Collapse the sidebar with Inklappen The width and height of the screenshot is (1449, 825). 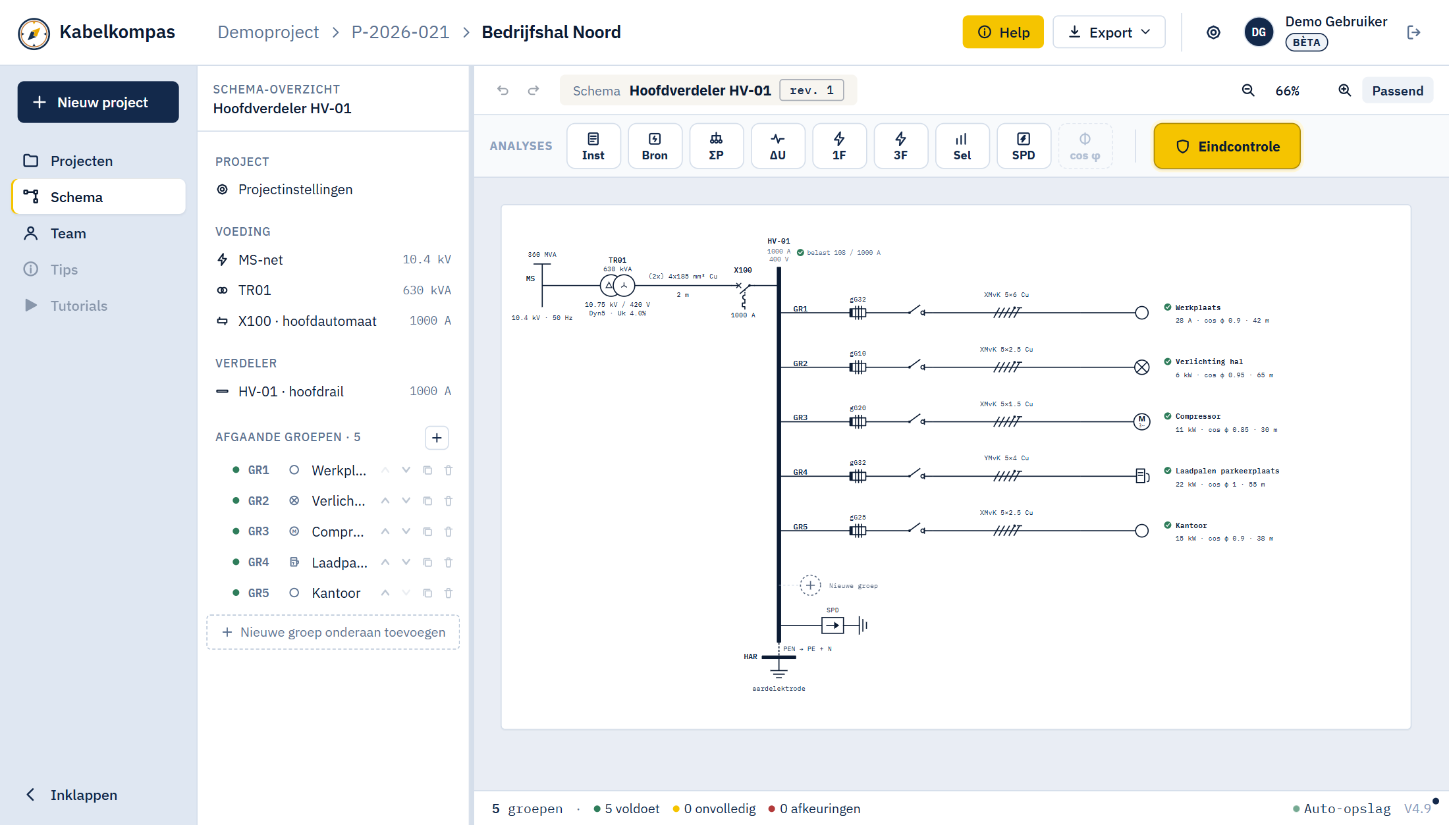tap(71, 795)
